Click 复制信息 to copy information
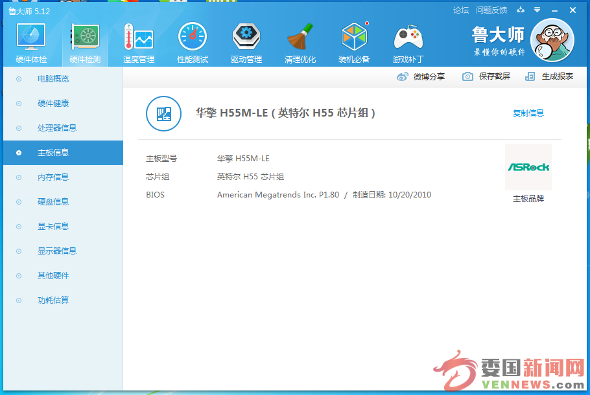Image resolution: width=590 pixels, height=395 pixels. click(x=528, y=113)
